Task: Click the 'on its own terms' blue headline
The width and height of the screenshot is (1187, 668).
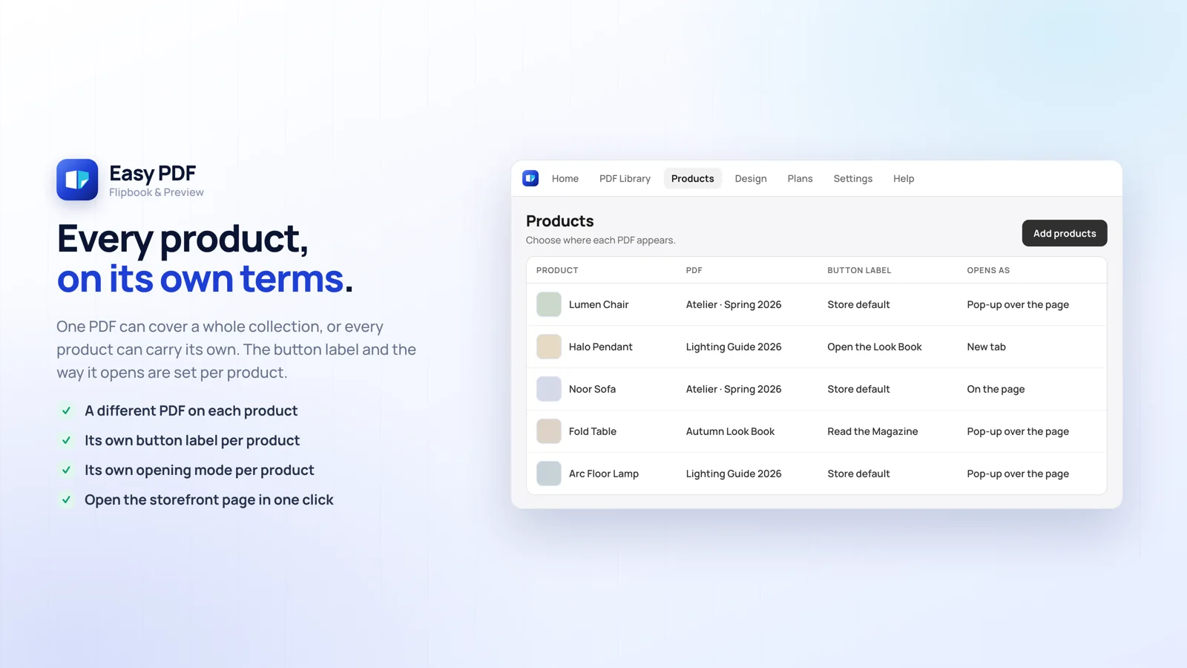Action: pyautogui.click(x=200, y=278)
